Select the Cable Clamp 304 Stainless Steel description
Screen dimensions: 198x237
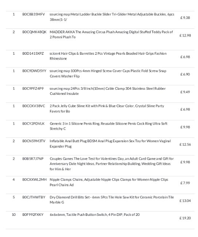point(108,91)
